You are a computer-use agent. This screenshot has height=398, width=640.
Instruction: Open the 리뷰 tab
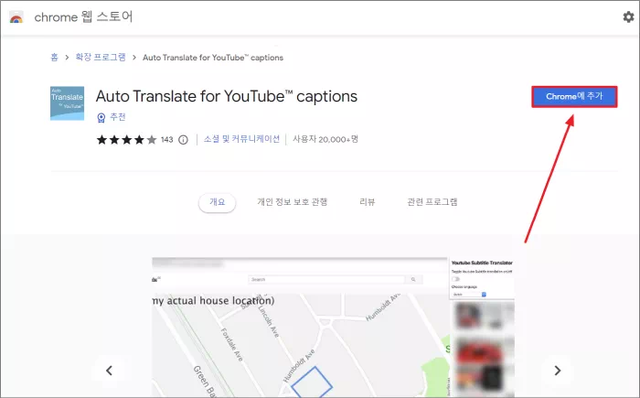(367, 202)
